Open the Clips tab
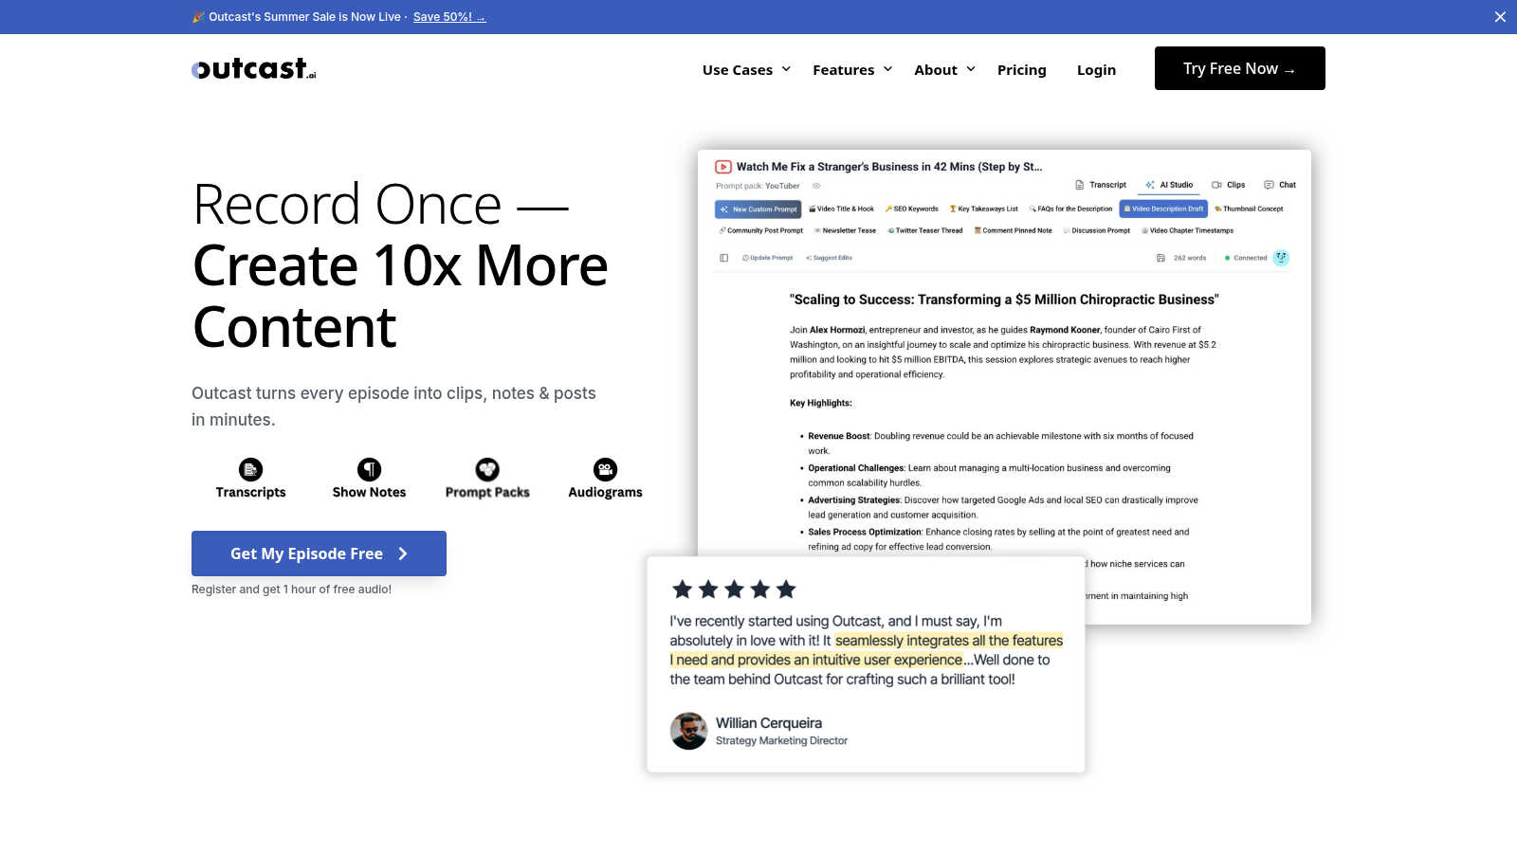The height and width of the screenshot is (853, 1517). [1229, 185]
